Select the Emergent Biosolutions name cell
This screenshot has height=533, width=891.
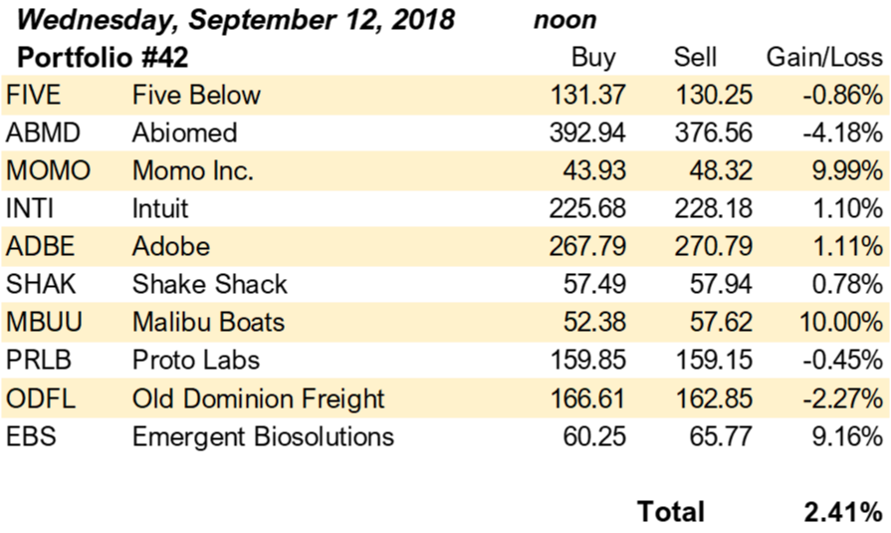(x=263, y=437)
